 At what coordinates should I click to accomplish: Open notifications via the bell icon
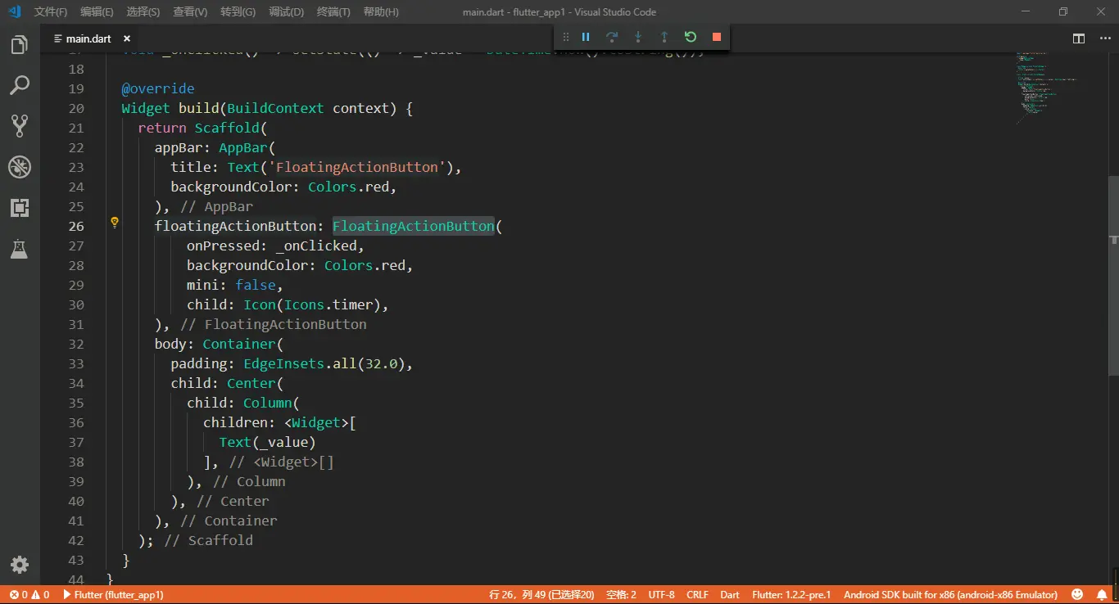pos(1103,595)
